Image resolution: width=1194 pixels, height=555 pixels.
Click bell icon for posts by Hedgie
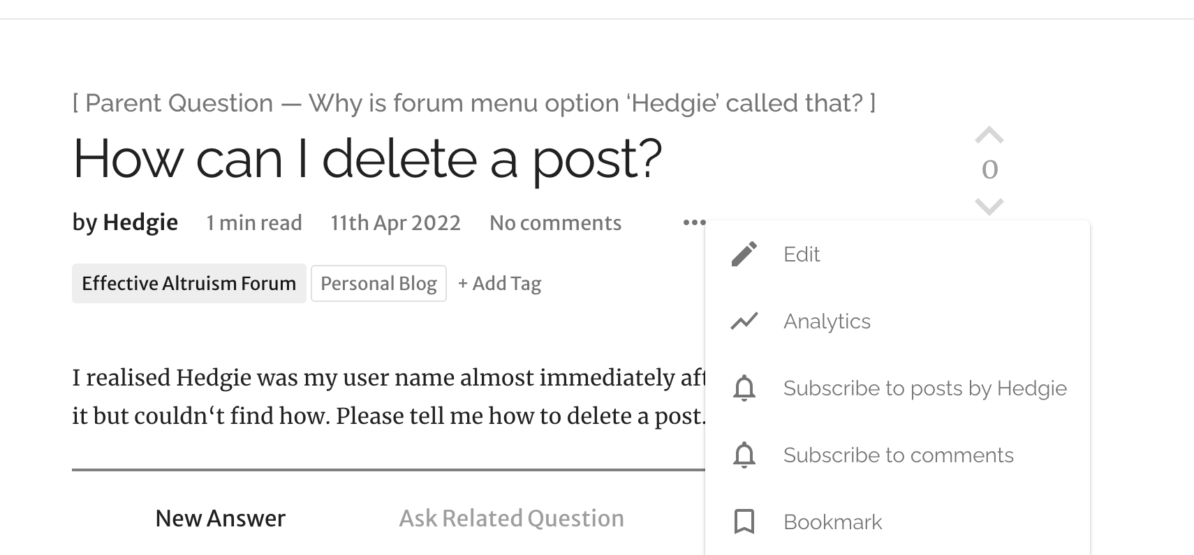pyautogui.click(x=744, y=388)
